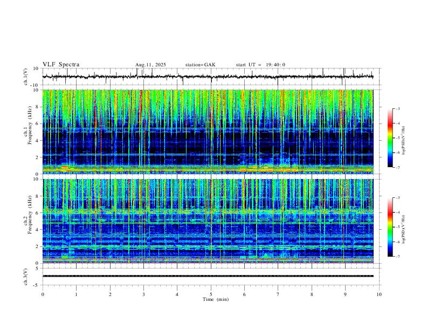
Task: Click the time axis tick label '5'
Action: coord(211,294)
